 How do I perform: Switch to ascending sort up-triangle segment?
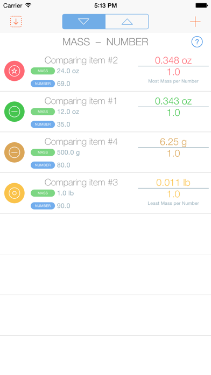pos(127,22)
